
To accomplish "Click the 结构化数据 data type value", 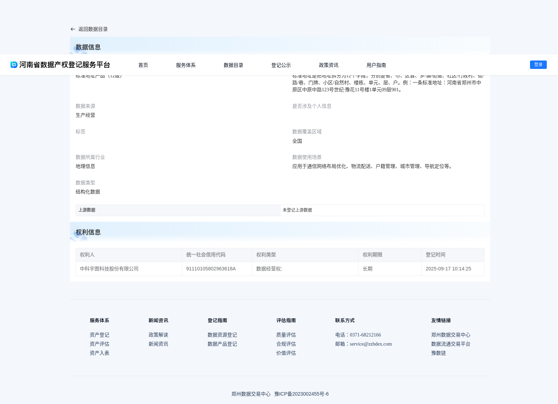I will 88,192.
